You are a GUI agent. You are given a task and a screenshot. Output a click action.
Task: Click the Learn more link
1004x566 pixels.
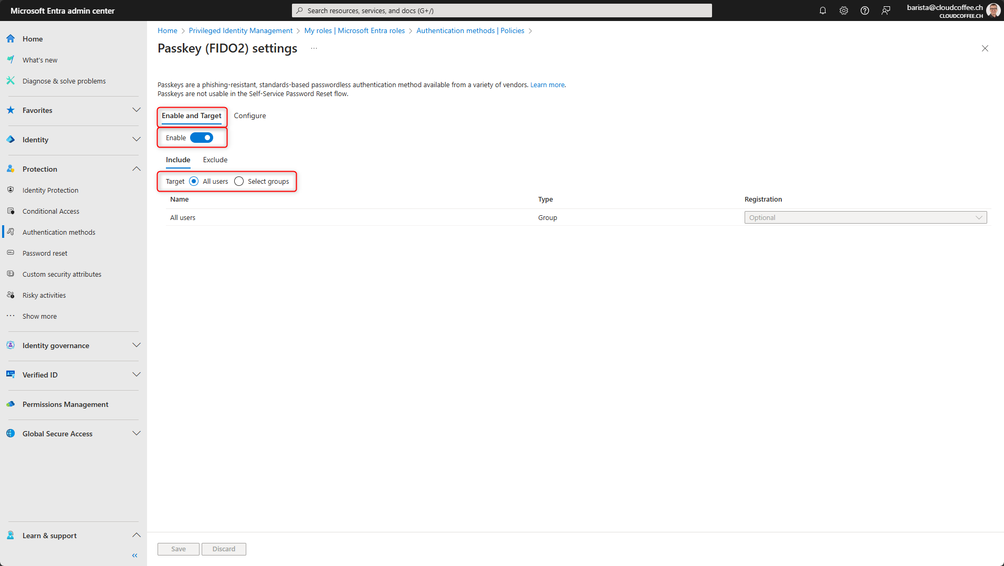pos(547,85)
